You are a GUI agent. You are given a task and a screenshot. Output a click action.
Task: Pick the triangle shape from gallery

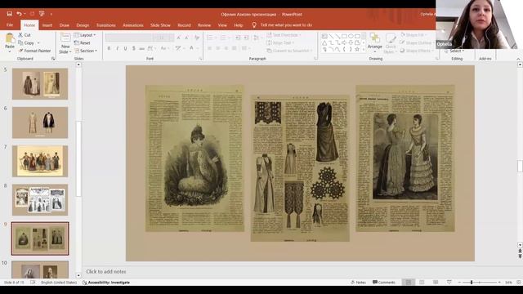coord(324,42)
